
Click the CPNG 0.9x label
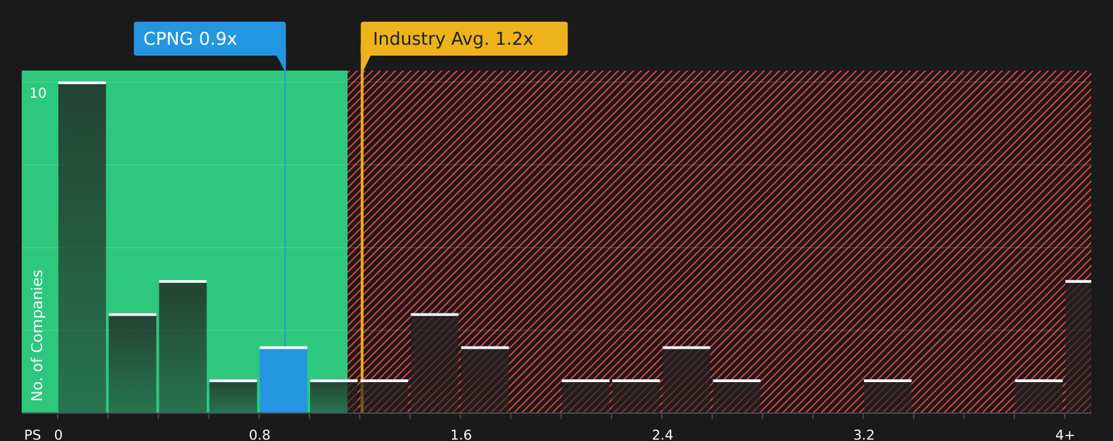tap(210, 39)
